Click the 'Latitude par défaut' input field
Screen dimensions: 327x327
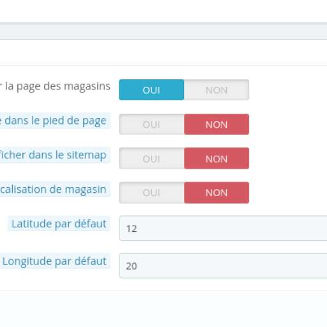(223, 228)
